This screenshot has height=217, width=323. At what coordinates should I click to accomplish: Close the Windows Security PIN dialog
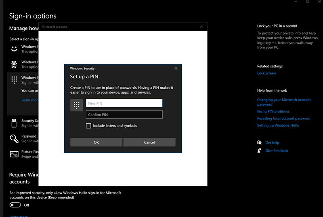[x=176, y=69]
